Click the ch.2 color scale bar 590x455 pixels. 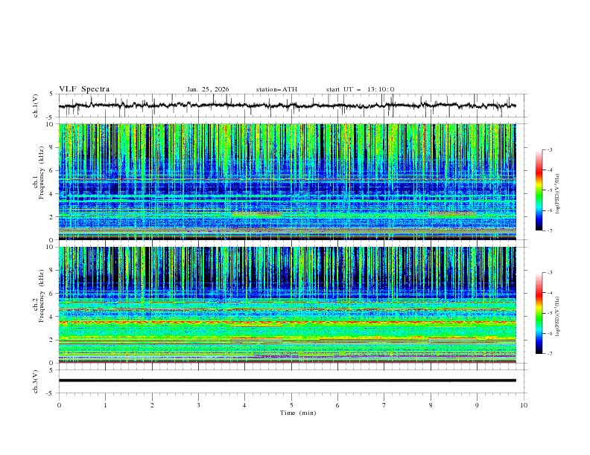pos(539,313)
